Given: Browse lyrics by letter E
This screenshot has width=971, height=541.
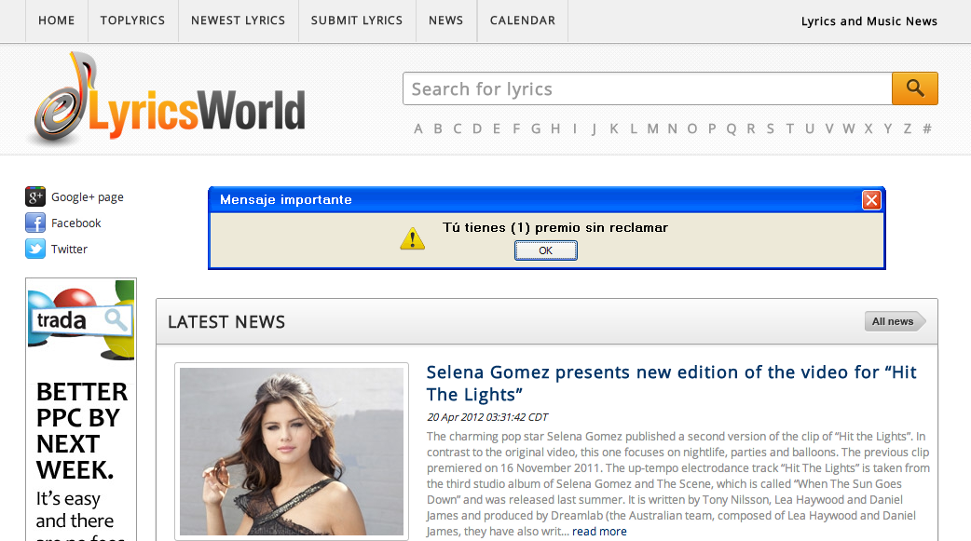Looking at the screenshot, I should [497, 128].
